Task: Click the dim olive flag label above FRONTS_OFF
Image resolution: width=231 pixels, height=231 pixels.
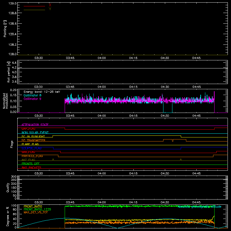Action: pyautogui.click(x=28, y=160)
